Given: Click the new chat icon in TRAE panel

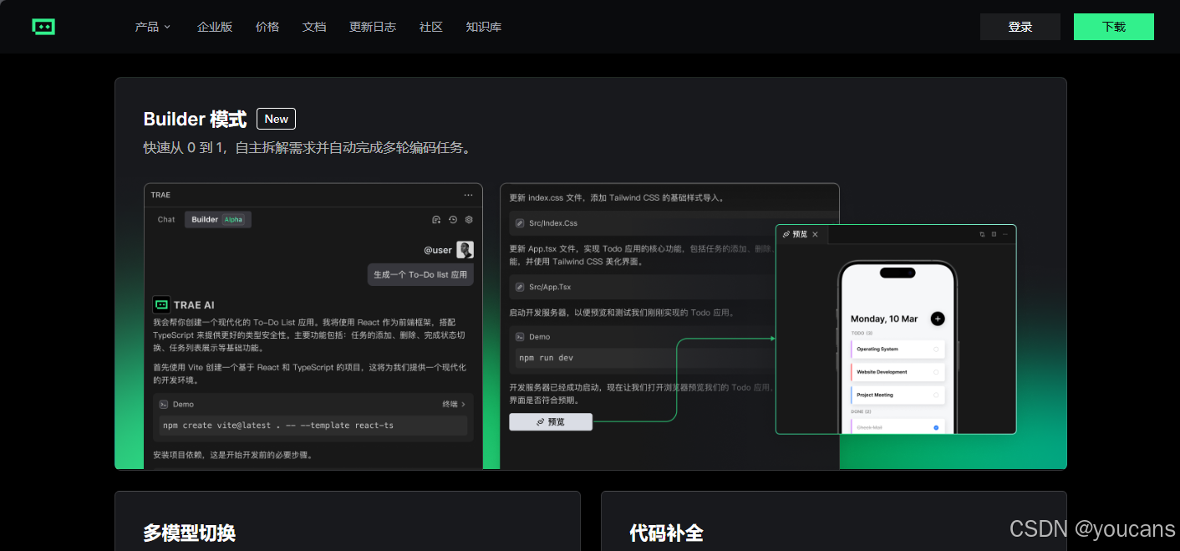Looking at the screenshot, I should pos(436,220).
